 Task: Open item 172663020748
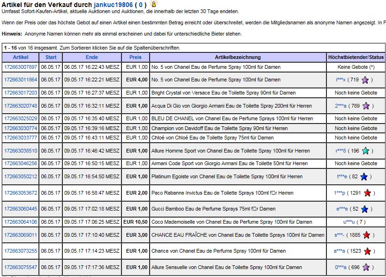[x=21, y=106]
